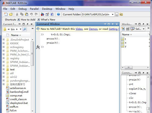Click the fx function browser icon

[38, 47]
